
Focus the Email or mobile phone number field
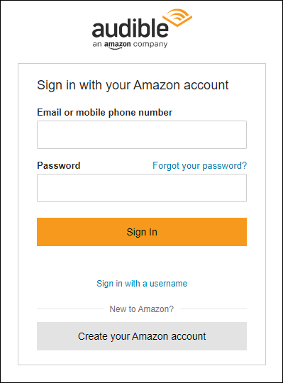[x=142, y=135]
